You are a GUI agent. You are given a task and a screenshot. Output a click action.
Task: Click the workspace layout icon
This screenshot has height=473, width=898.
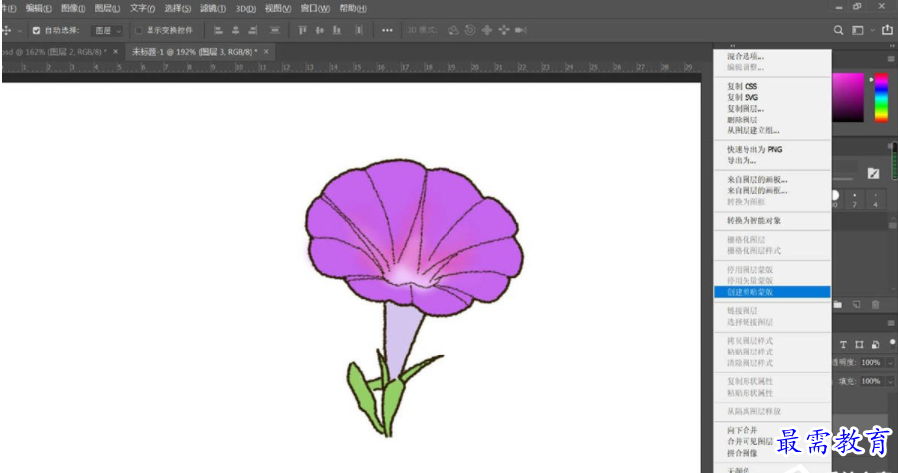[x=858, y=30]
